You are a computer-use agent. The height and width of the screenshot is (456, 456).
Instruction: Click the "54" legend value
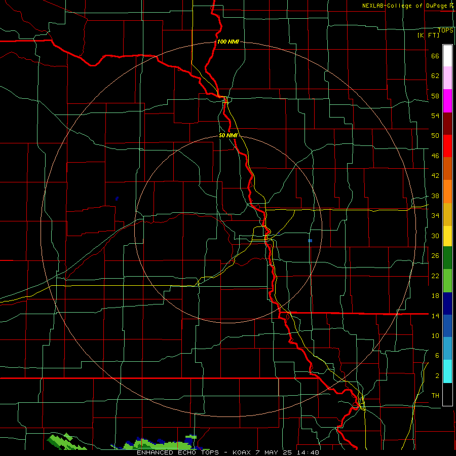pyautogui.click(x=435, y=116)
